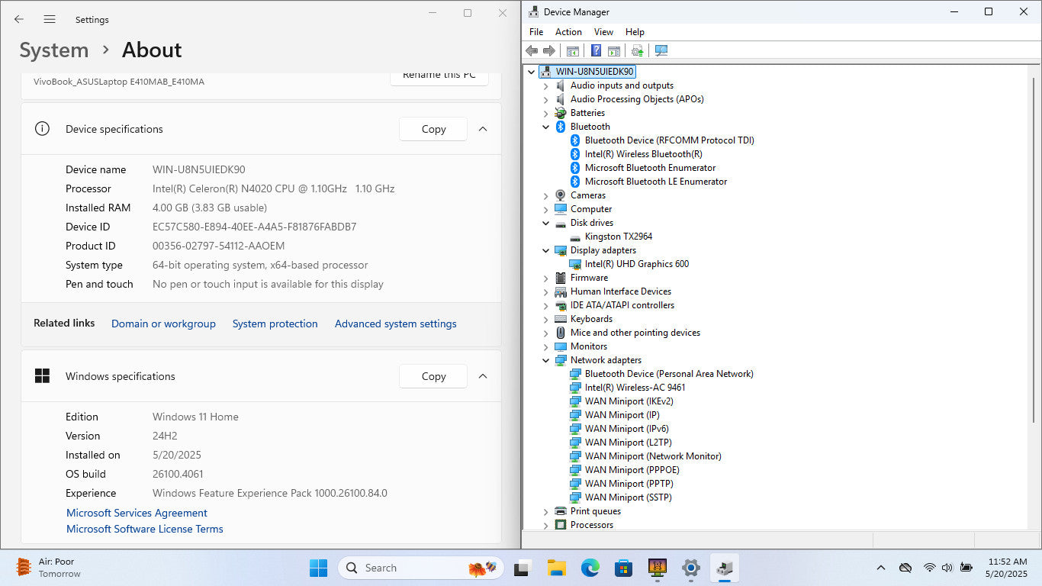Click the Update device driver toolbar icon
The width and height of the screenshot is (1042, 586).
click(x=638, y=51)
